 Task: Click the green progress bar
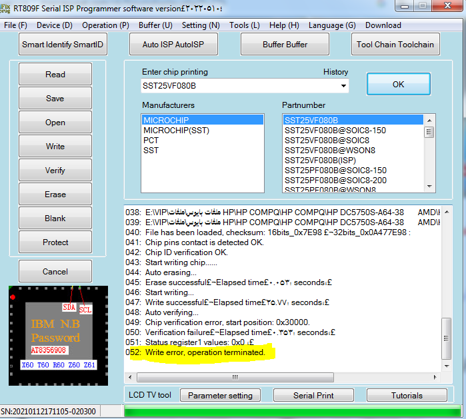pos(293,412)
